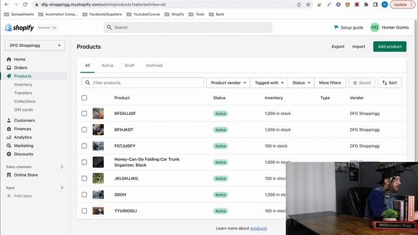
Task: Switch to the Draft tab
Action: click(129, 65)
